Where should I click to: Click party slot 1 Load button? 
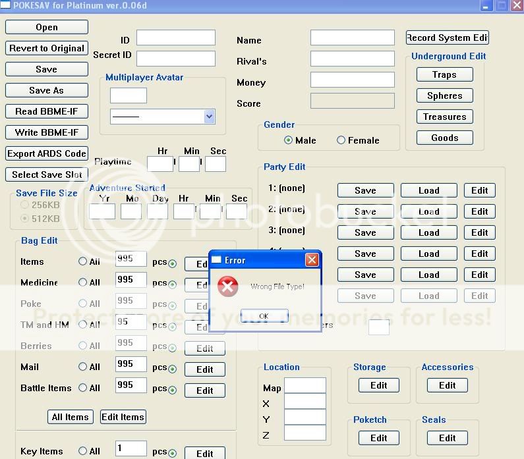click(x=429, y=190)
